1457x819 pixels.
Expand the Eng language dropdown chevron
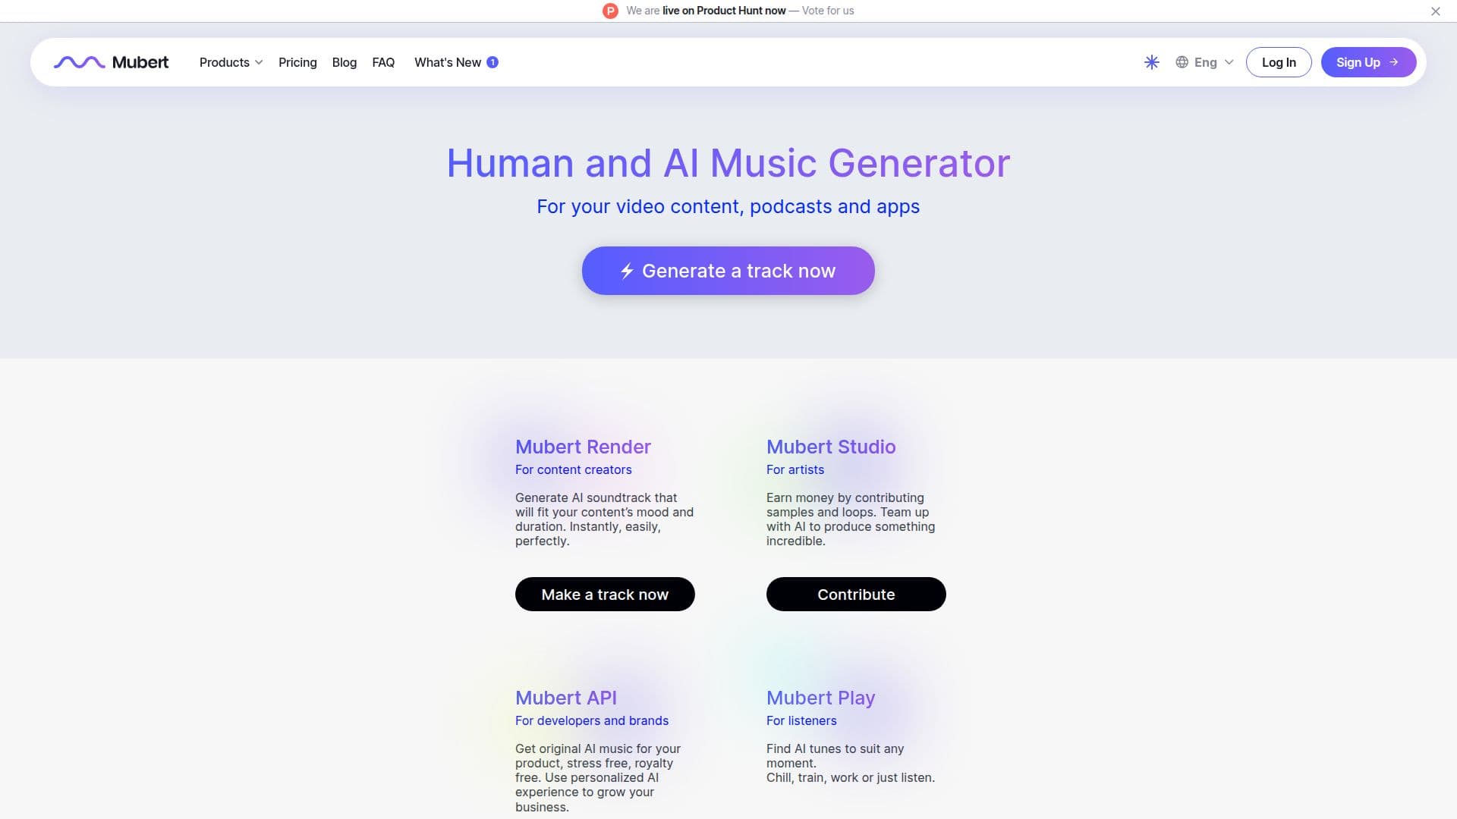click(x=1229, y=62)
